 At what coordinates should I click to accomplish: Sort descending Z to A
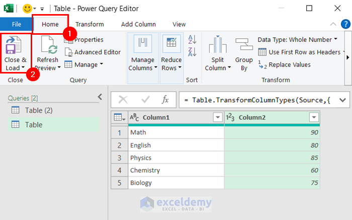coord(193,52)
